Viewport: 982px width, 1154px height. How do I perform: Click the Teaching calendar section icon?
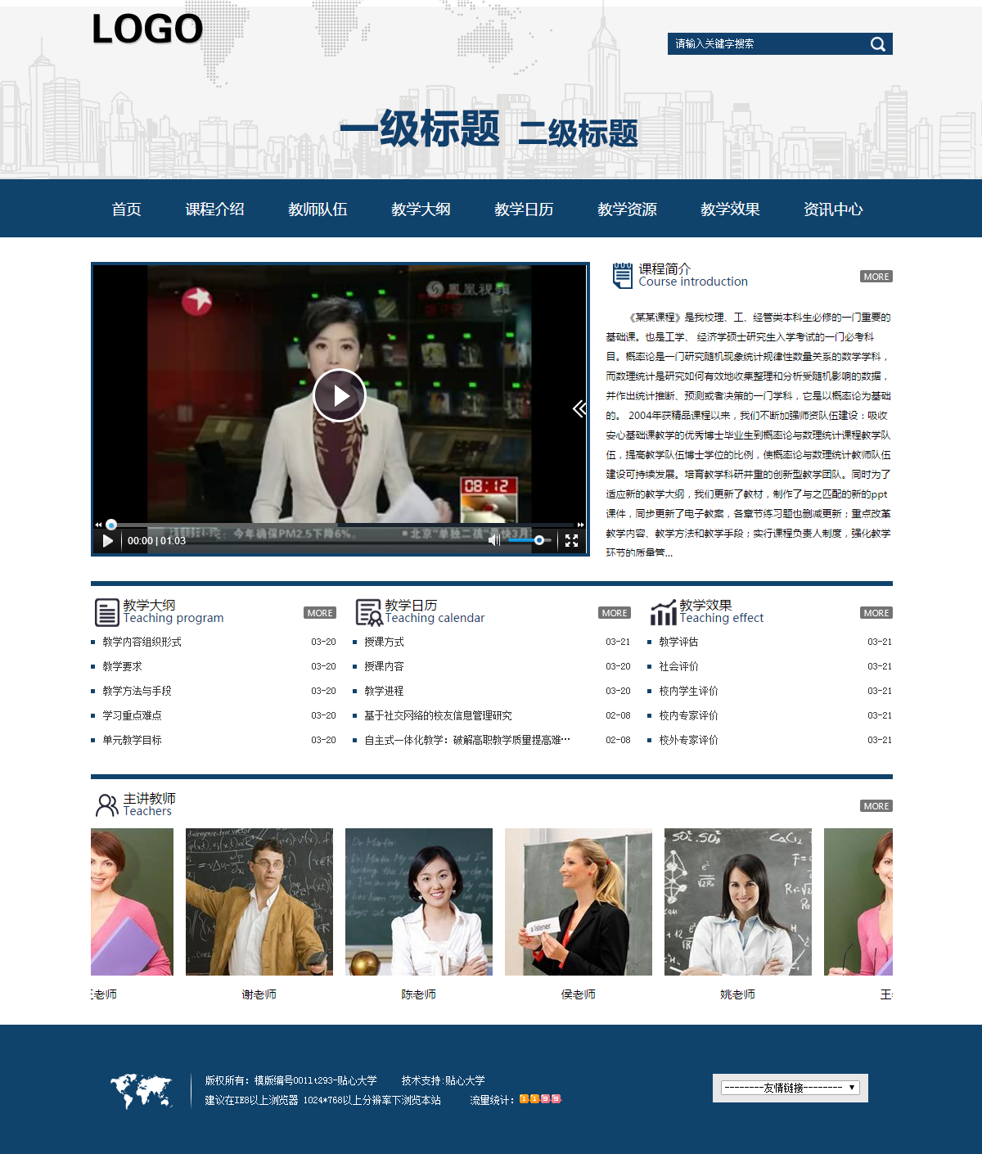click(369, 611)
